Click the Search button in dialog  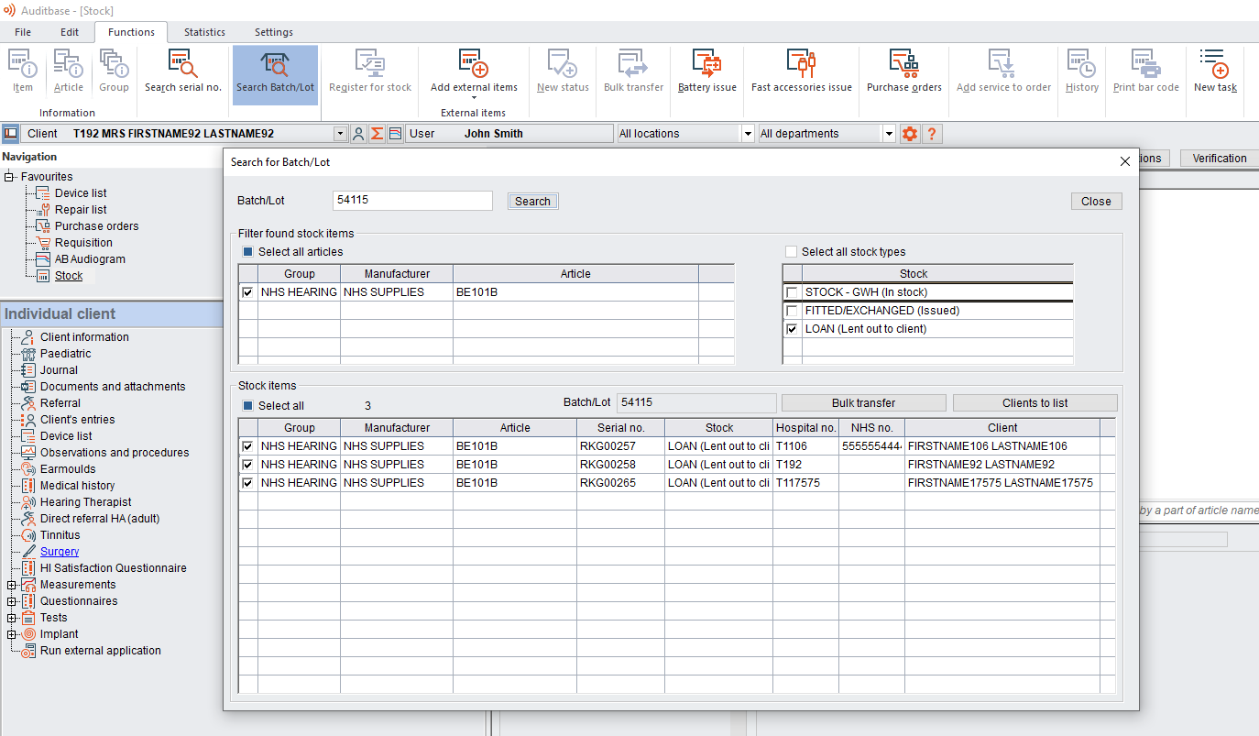coord(532,202)
